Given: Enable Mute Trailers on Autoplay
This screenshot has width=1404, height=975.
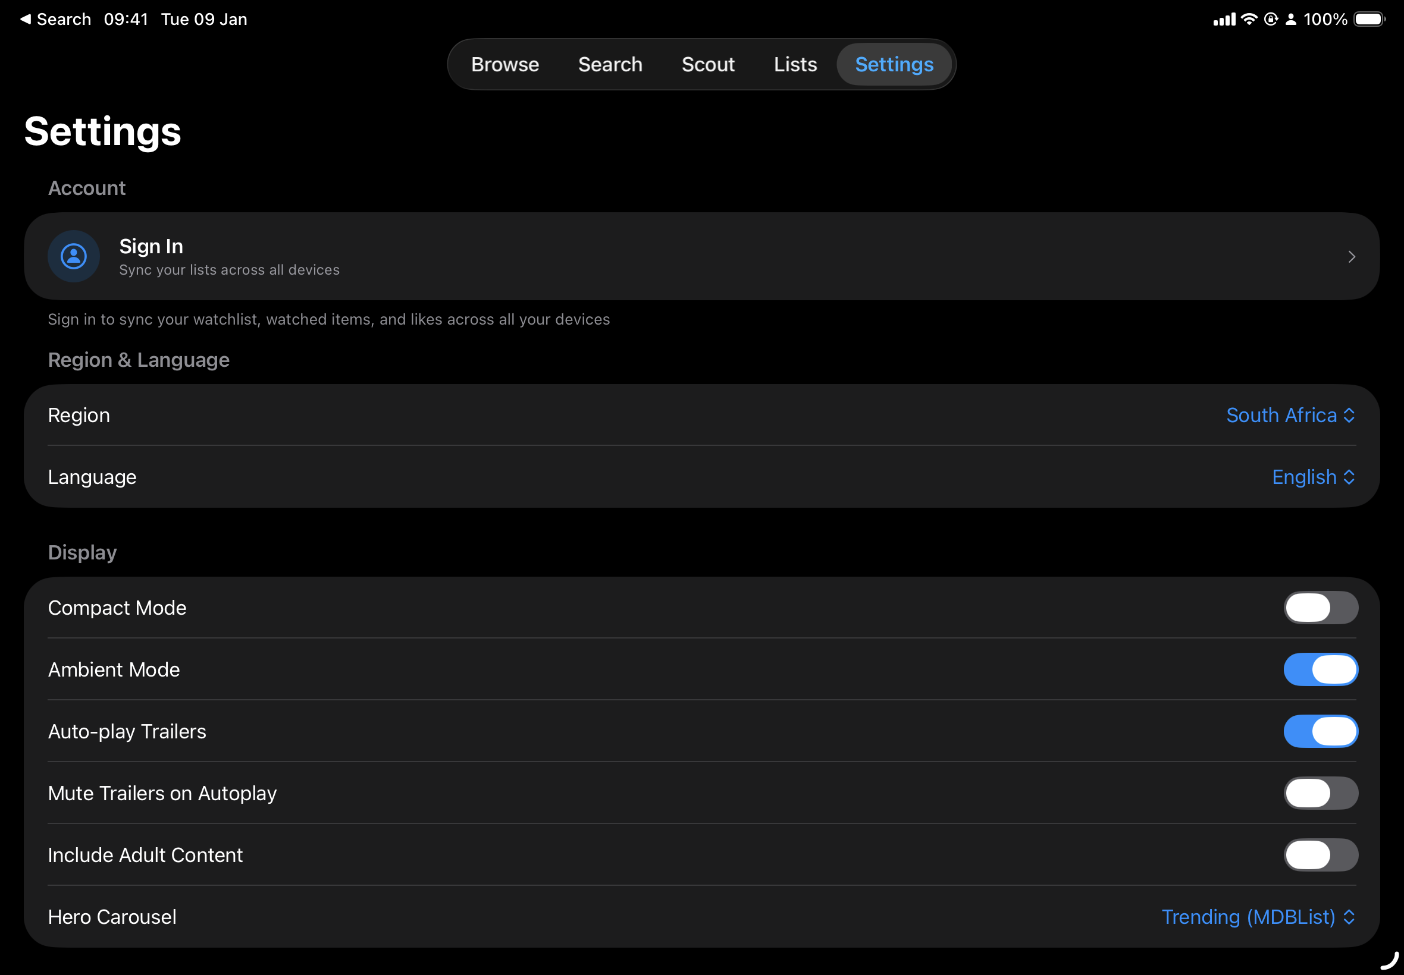Looking at the screenshot, I should click(x=1321, y=793).
